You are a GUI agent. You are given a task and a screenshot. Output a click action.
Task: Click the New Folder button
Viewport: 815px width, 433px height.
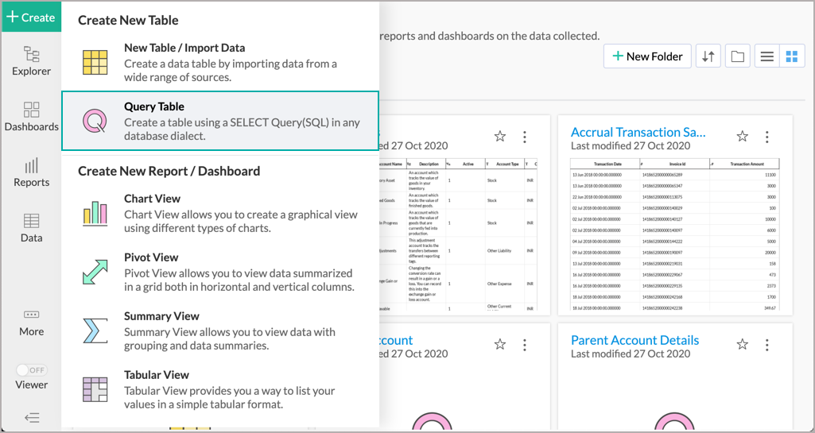click(647, 56)
